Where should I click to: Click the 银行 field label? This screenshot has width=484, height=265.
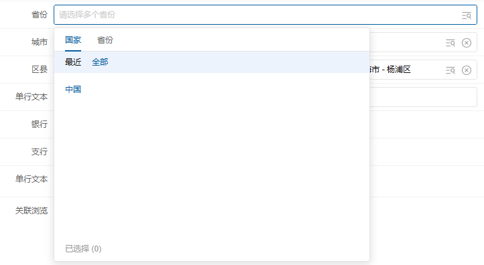pos(40,124)
